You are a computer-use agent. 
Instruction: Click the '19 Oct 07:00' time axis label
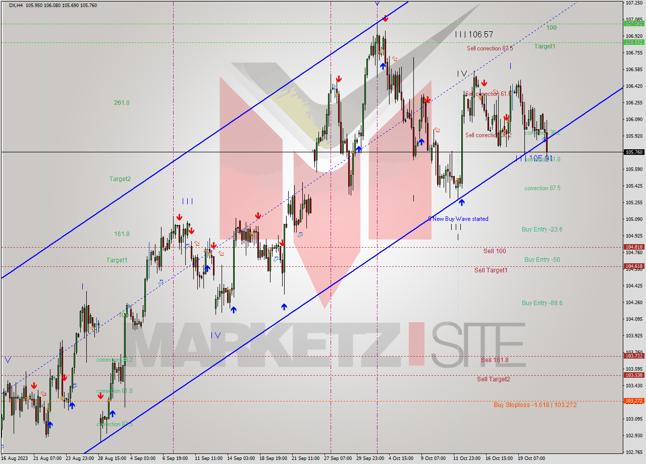pyautogui.click(x=531, y=458)
